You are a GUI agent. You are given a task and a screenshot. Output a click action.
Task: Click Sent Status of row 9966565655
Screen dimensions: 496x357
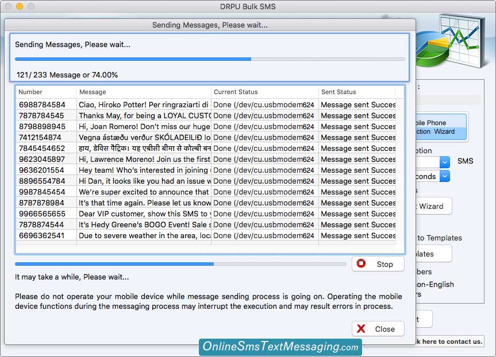tap(357, 214)
